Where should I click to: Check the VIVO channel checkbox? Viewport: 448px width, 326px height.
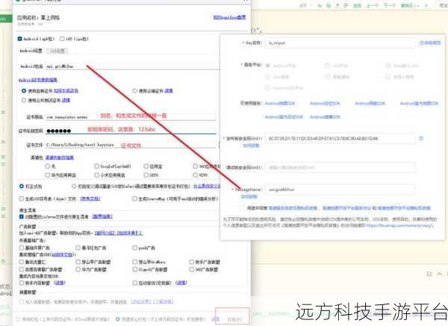tap(195, 175)
